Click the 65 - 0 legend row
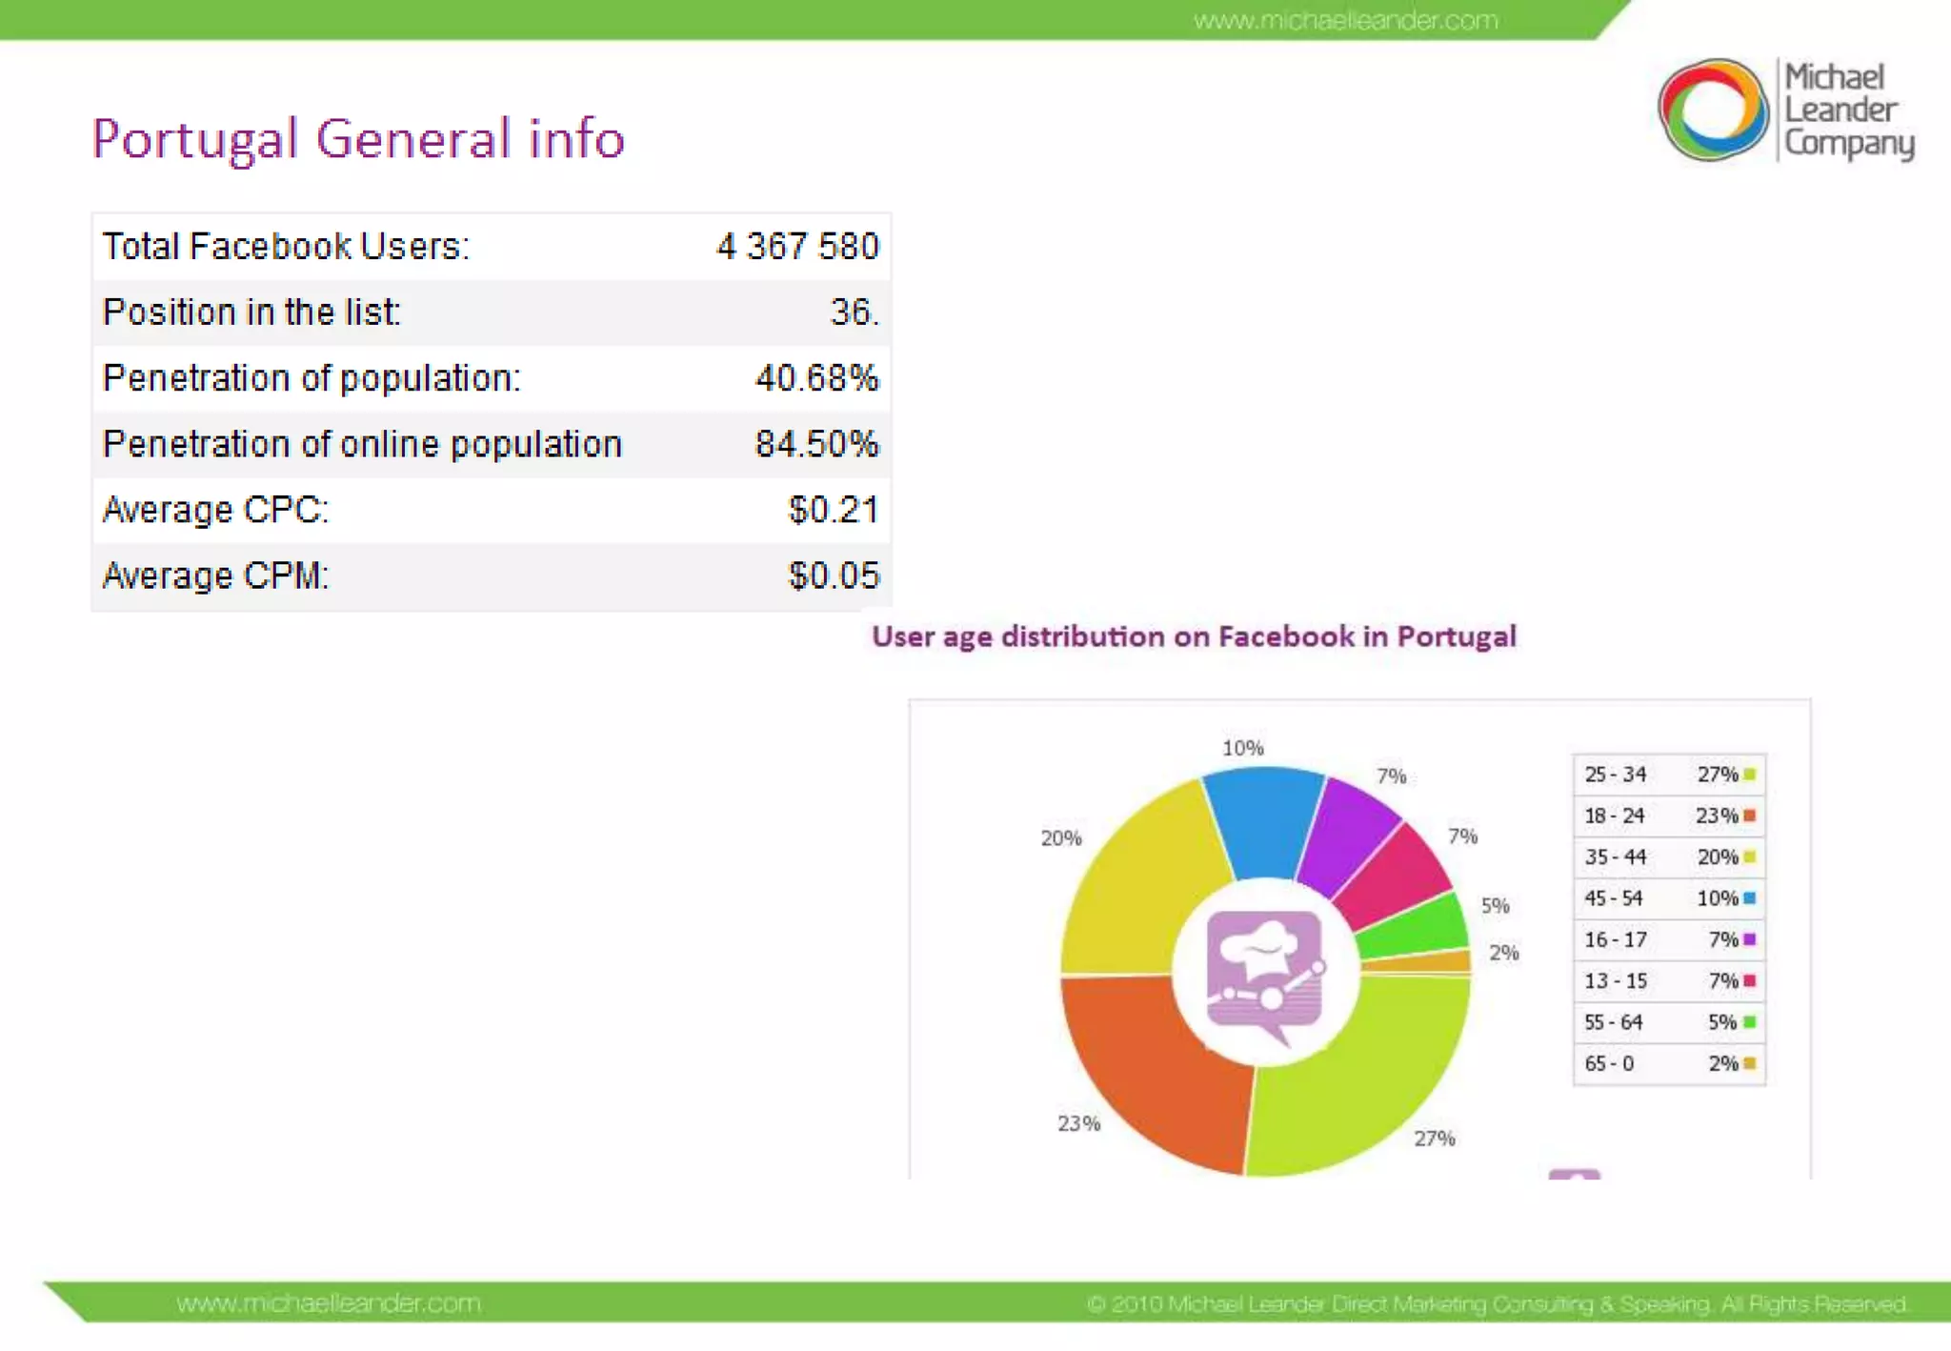 click(x=1668, y=1063)
